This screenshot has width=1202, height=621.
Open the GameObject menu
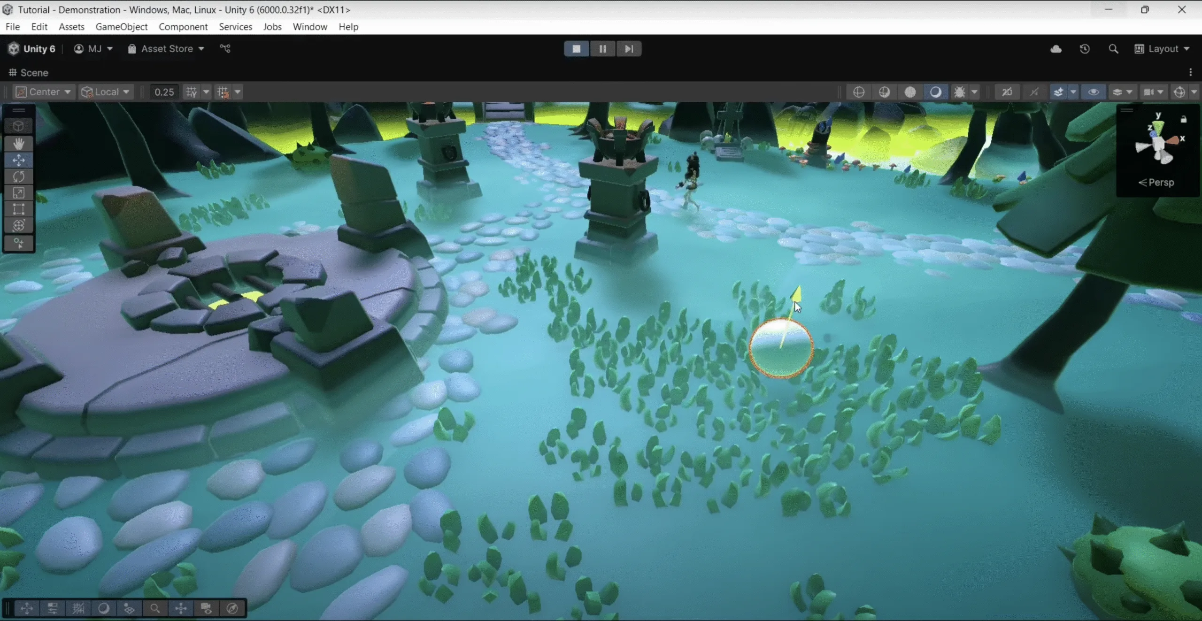[x=121, y=27]
